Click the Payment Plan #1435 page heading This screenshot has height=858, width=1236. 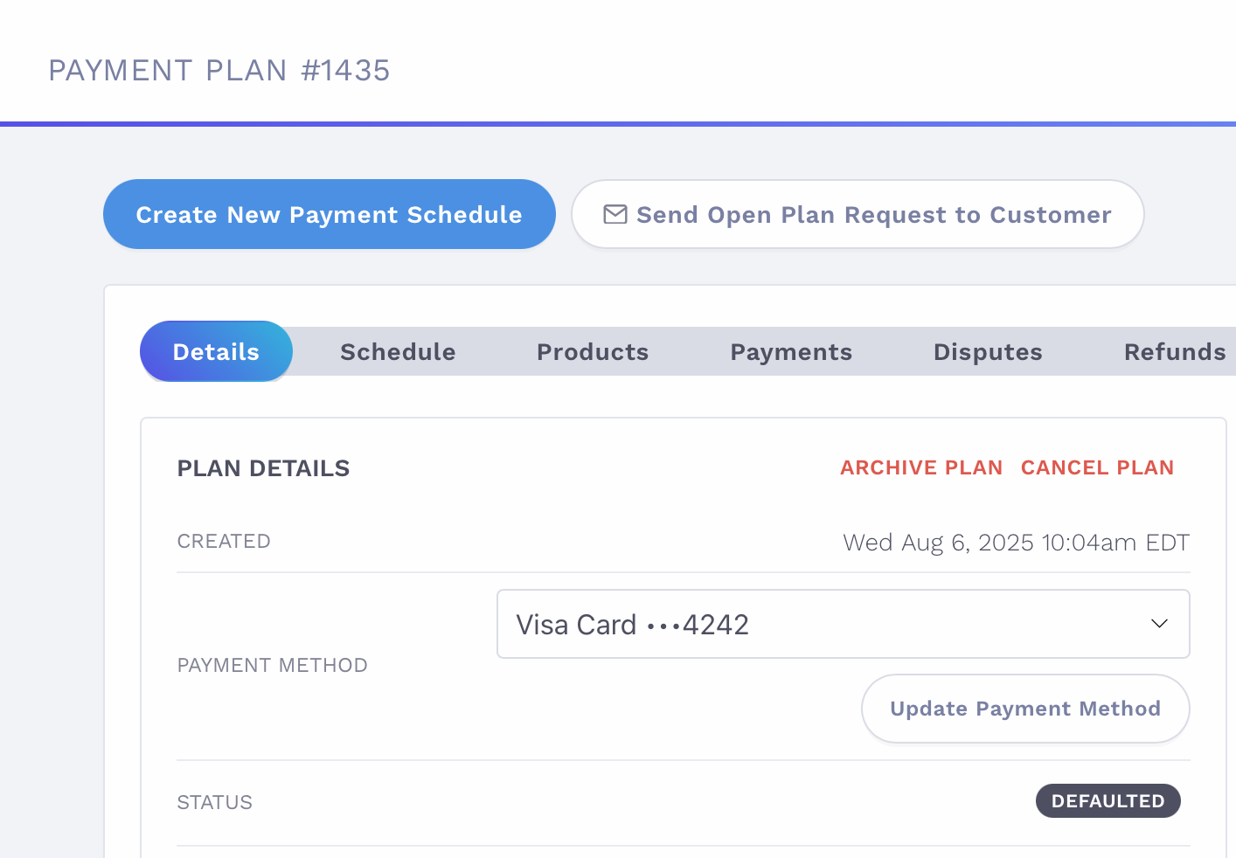[x=219, y=70]
